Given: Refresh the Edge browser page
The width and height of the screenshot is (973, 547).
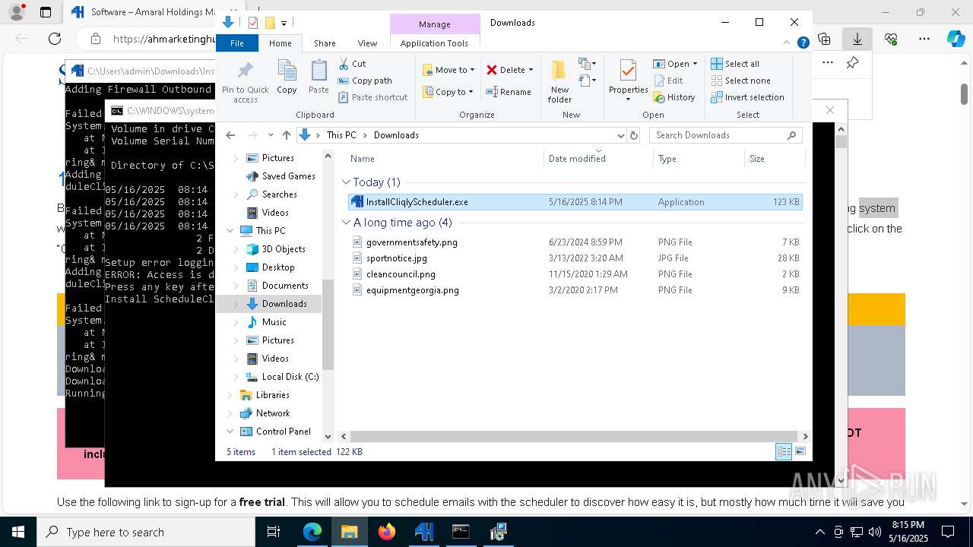Looking at the screenshot, I should (x=55, y=39).
